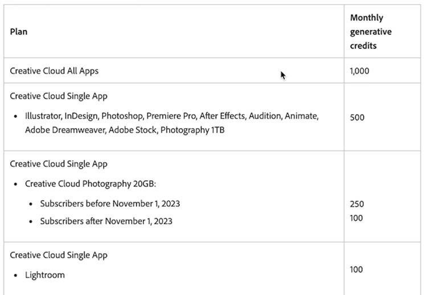Screen dimensions: 427x295
Task: Click the 100 value below 250
Action: pos(356,218)
